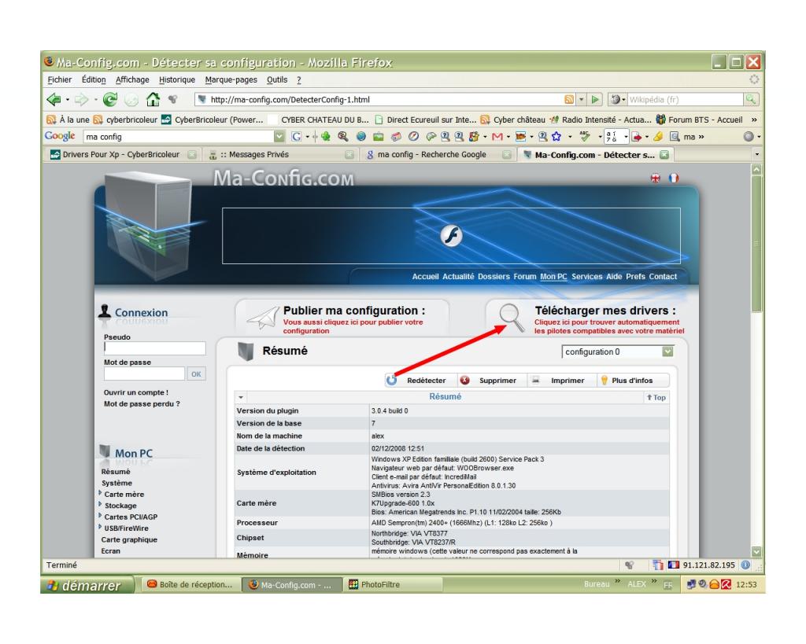Click the RSS feed icon in address bar
The image size is (806, 644).
569,100
